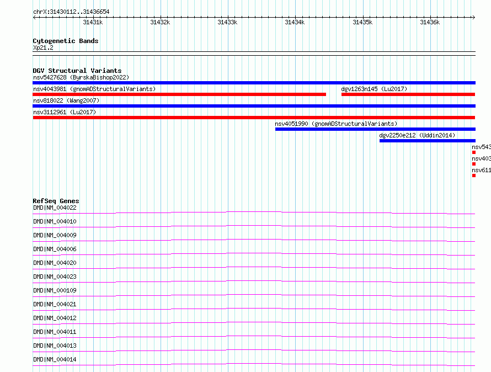The width and height of the screenshot is (491, 372).
Task: Click the truncated nsv403 variant label
Action: click(481, 158)
